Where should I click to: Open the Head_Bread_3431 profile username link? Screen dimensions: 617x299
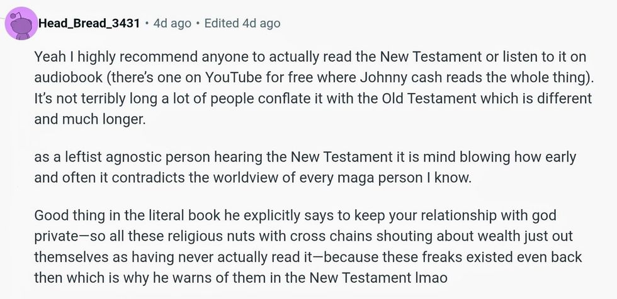click(x=89, y=23)
